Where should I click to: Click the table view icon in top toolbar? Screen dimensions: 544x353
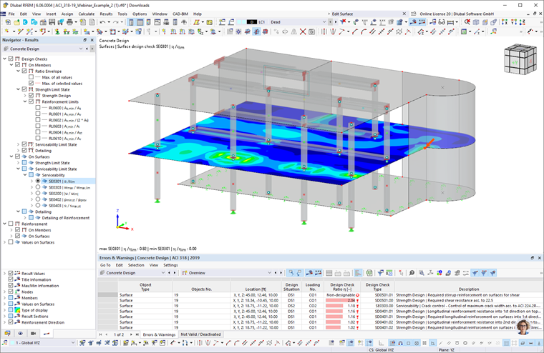pyautogui.click(x=140, y=22)
